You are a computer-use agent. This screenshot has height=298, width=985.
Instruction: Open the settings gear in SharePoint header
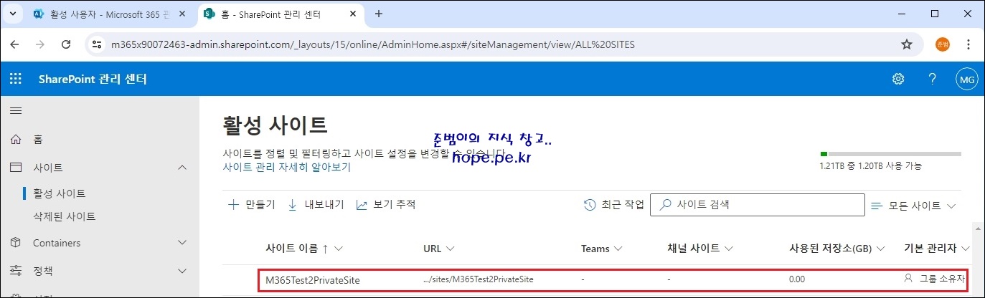[x=897, y=79]
